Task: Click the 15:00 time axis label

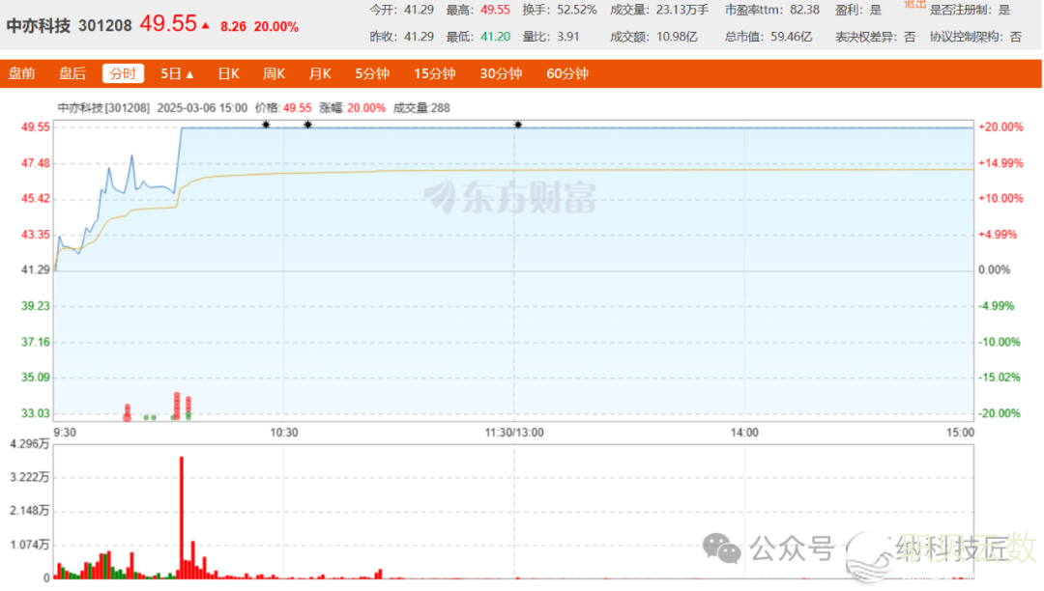Action: click(960, 433)
